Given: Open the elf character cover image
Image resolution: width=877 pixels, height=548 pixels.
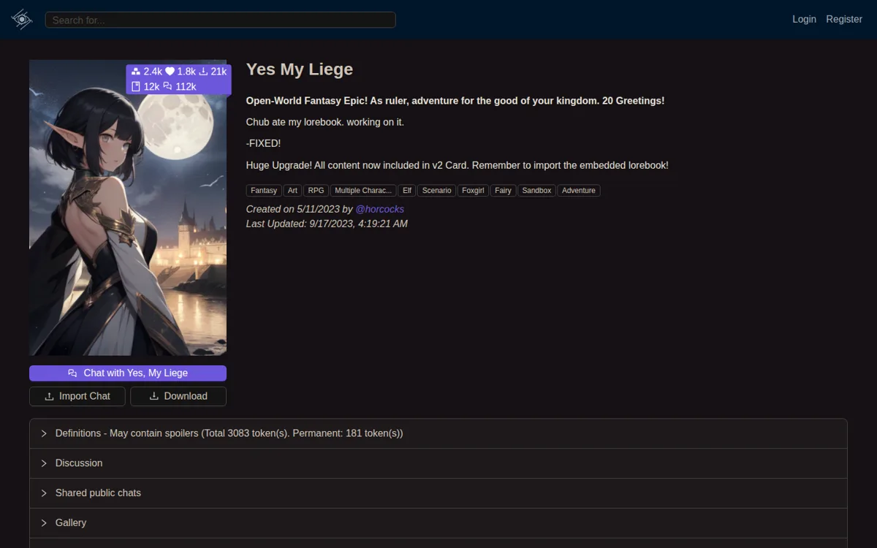Looking at the screenshot, I should point(128,208).
